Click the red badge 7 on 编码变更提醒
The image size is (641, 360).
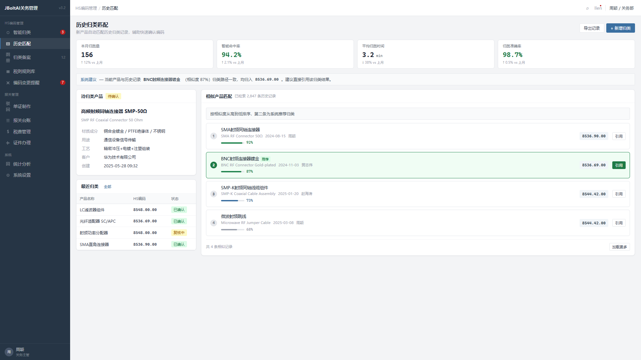(x=63, y=83)
